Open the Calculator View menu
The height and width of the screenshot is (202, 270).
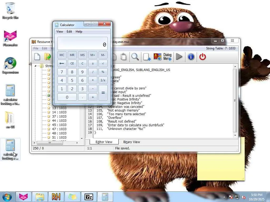tap(60, 32)
